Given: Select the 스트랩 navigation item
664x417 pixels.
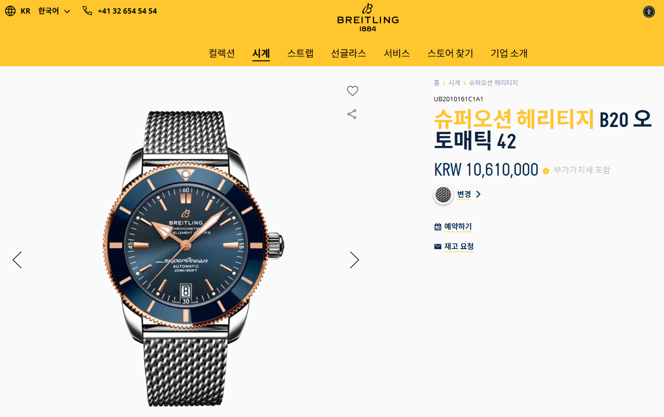Looking at the screenshot, I should click(300, 53).
